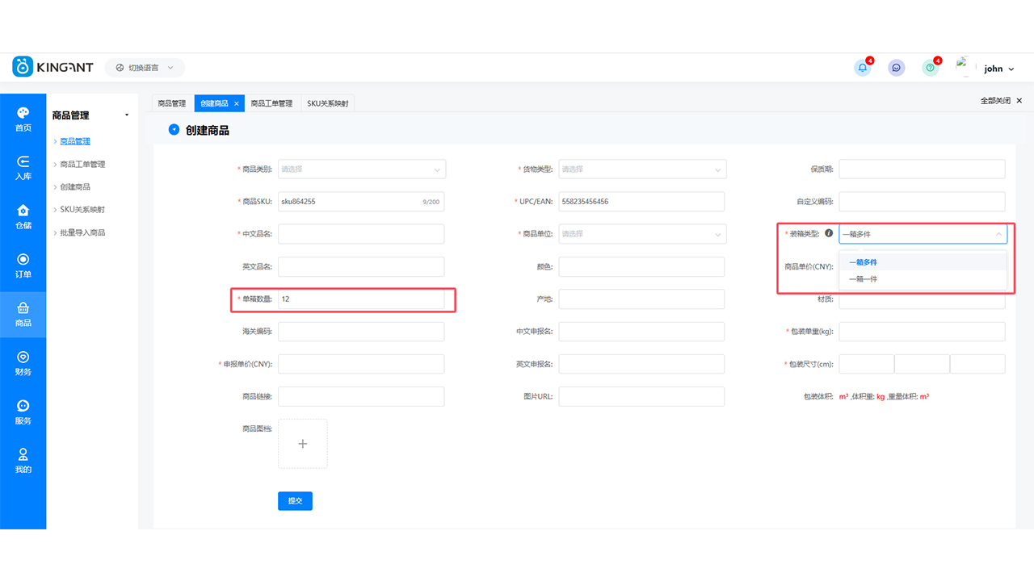Open 批量导入商品 in the side menu
The width and height of the screenshot is (1034, 581).
82,232
